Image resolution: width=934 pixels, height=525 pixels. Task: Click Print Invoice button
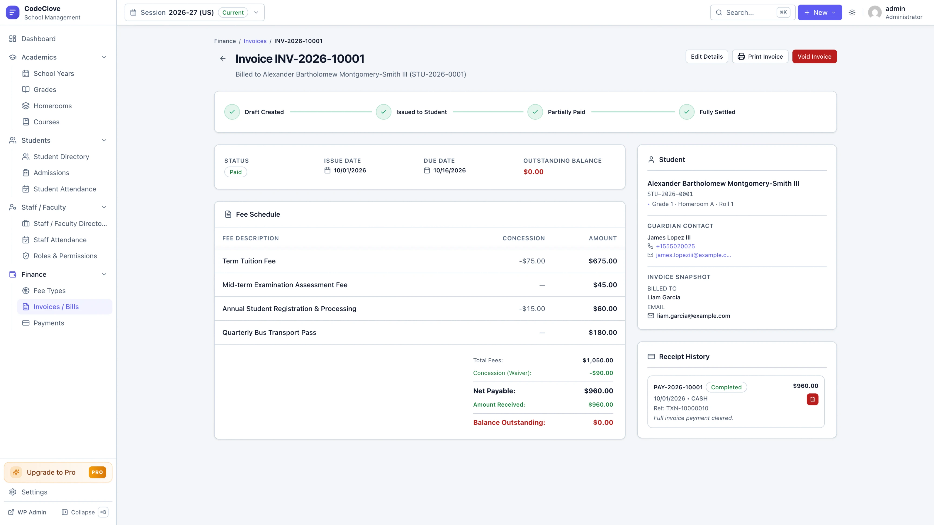coord(760,56)
